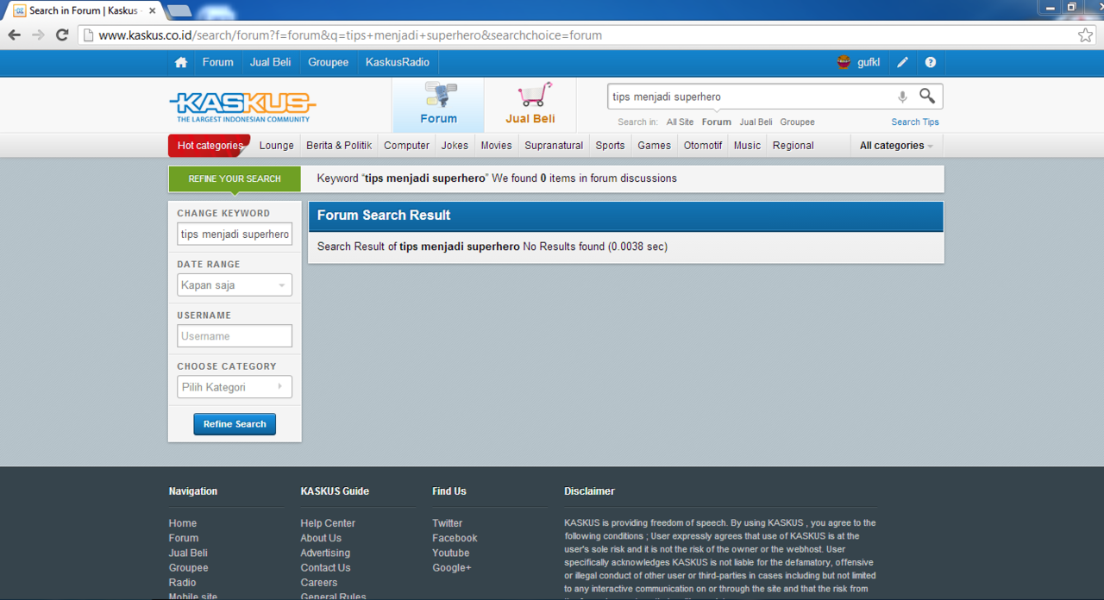1104x600 pixels.
Task: Open the Music category
Action: point(747,146)
